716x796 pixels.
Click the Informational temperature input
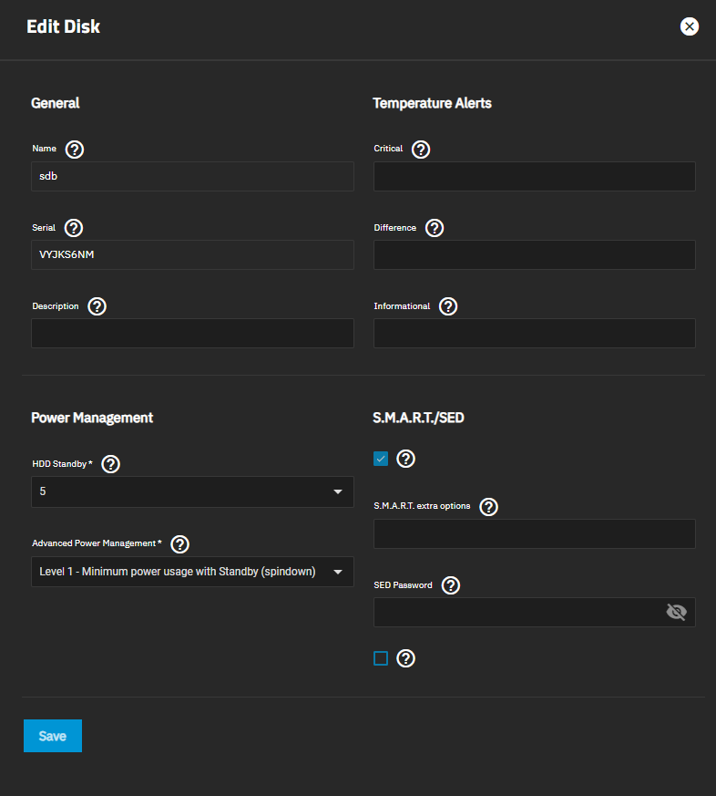535,333
